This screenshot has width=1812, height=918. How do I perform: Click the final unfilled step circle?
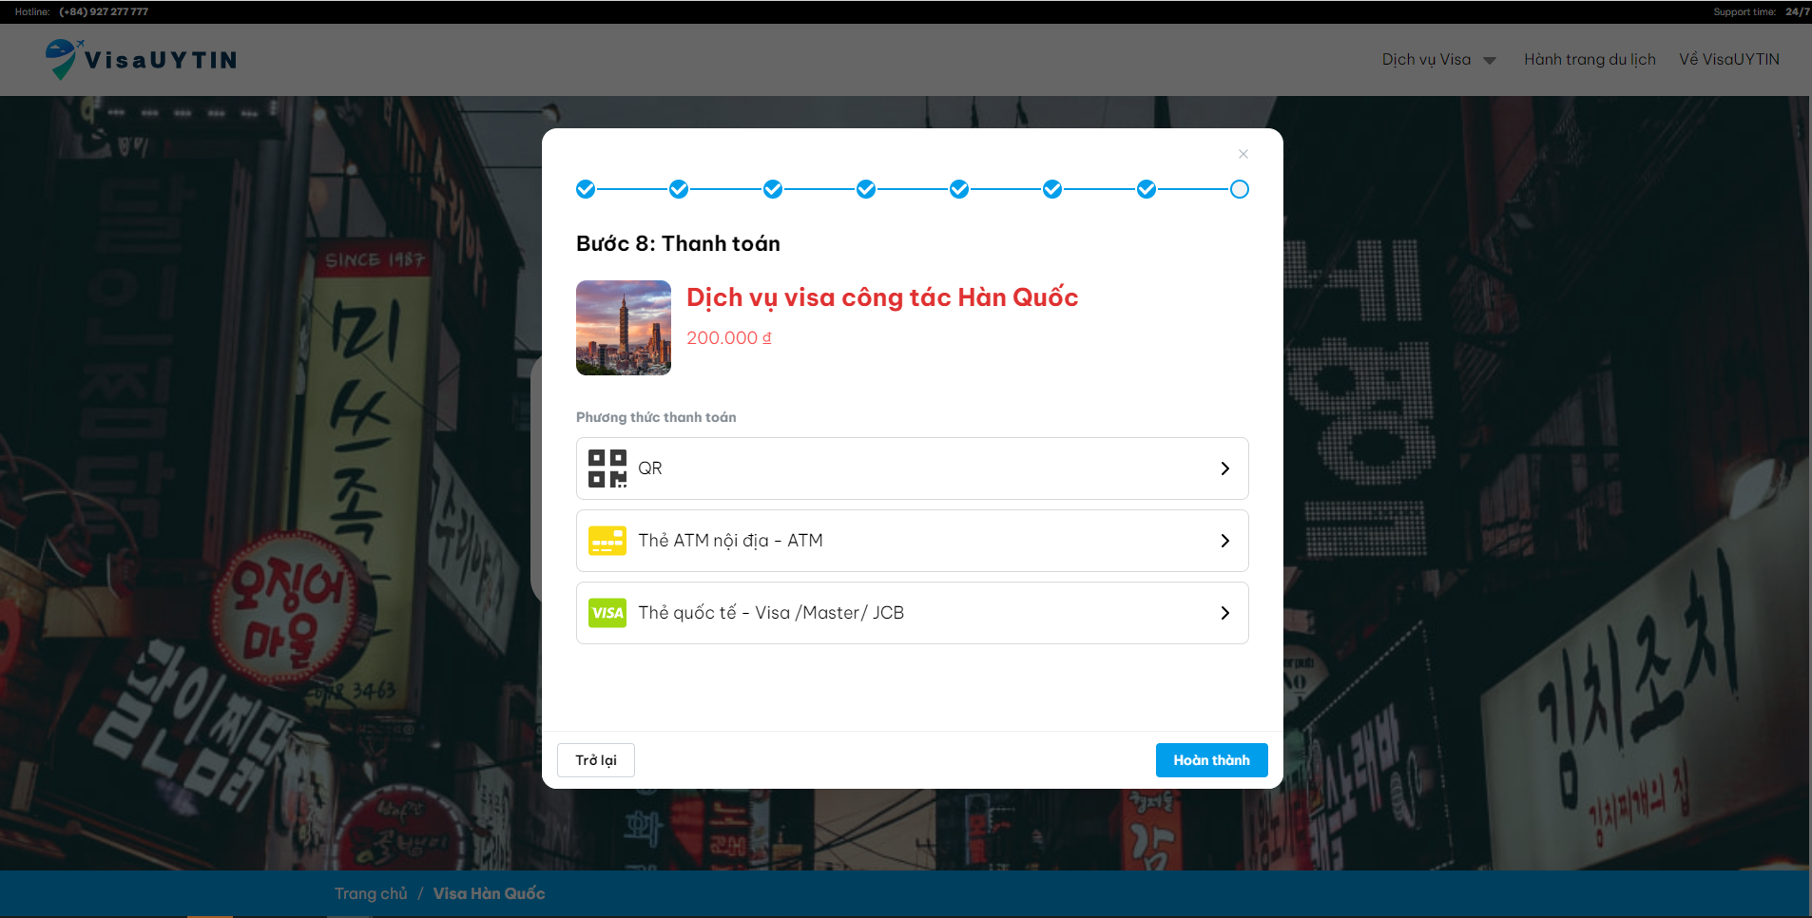[1239, 189]
